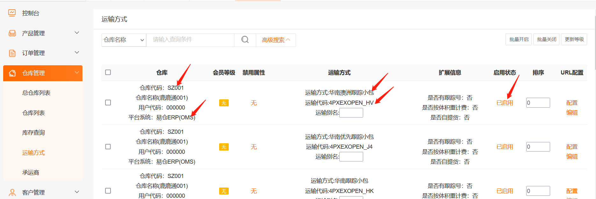Click the 禁用属性 column header
The image size is (596, 199).
tap(254, 73)
